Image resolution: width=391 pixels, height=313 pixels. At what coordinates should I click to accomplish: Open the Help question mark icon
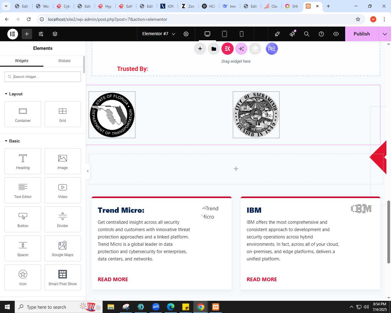pos(321,34)
